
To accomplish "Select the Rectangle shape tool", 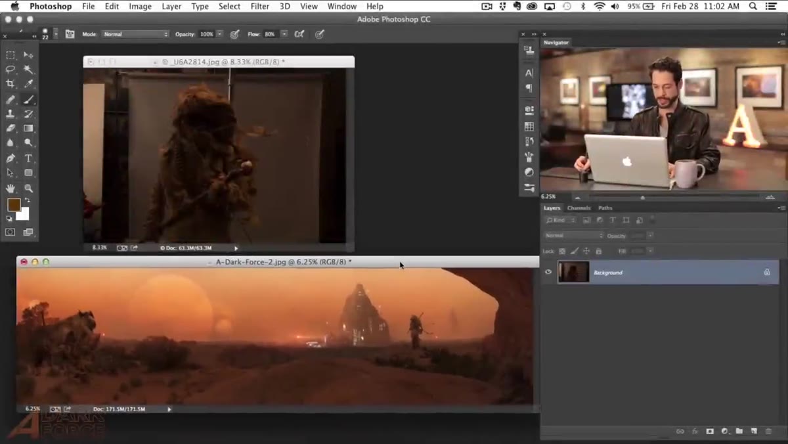I will tap(28, 173).
